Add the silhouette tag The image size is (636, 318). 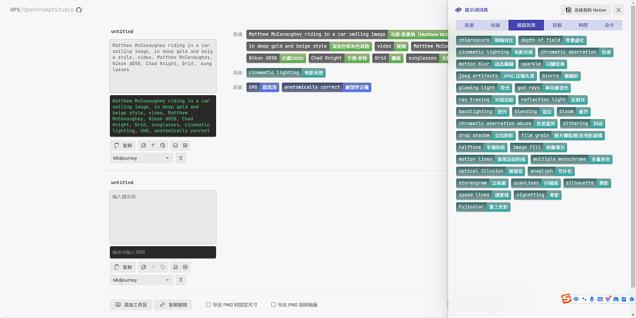pos(587,183)
